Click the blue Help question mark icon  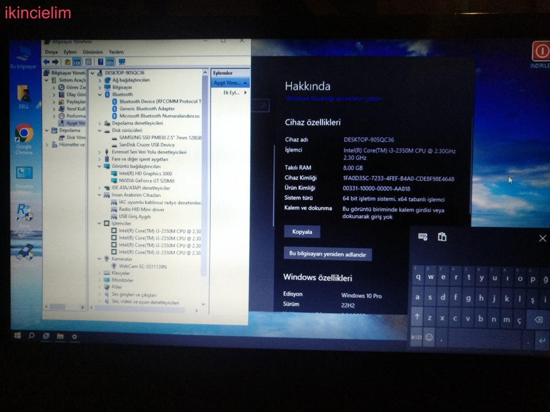(101, 62)
